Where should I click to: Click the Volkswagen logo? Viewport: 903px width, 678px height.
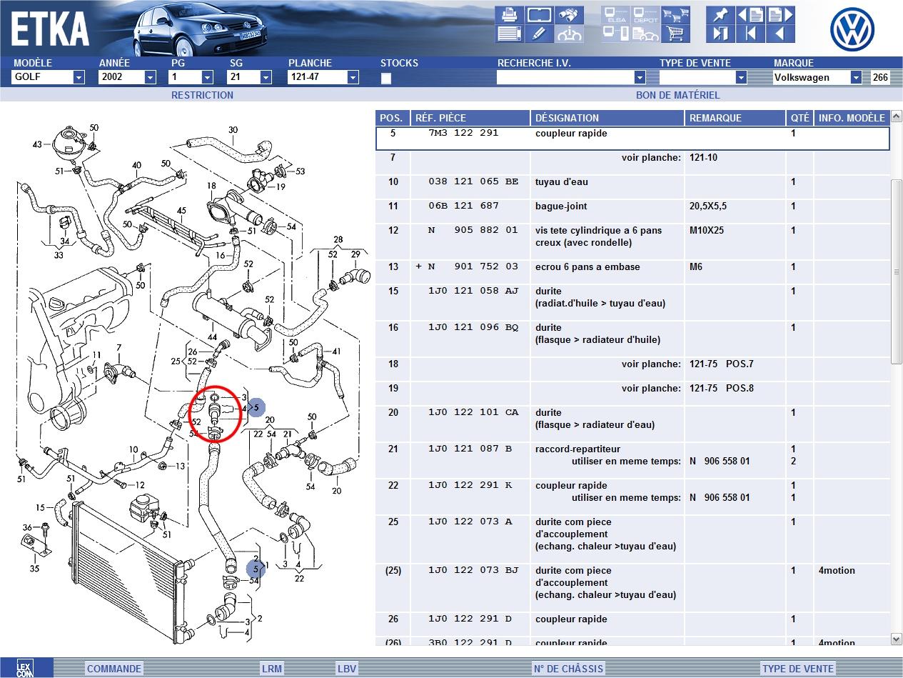[x=852, y=30]
